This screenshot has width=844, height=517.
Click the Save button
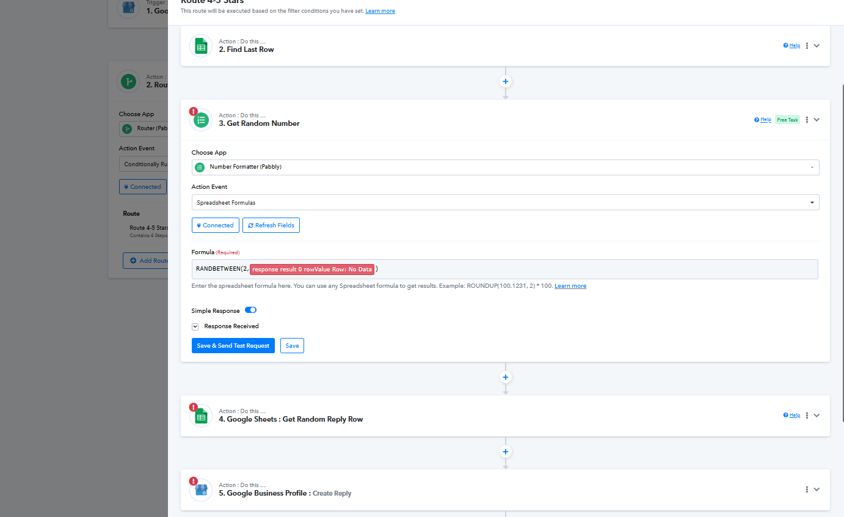292,346
